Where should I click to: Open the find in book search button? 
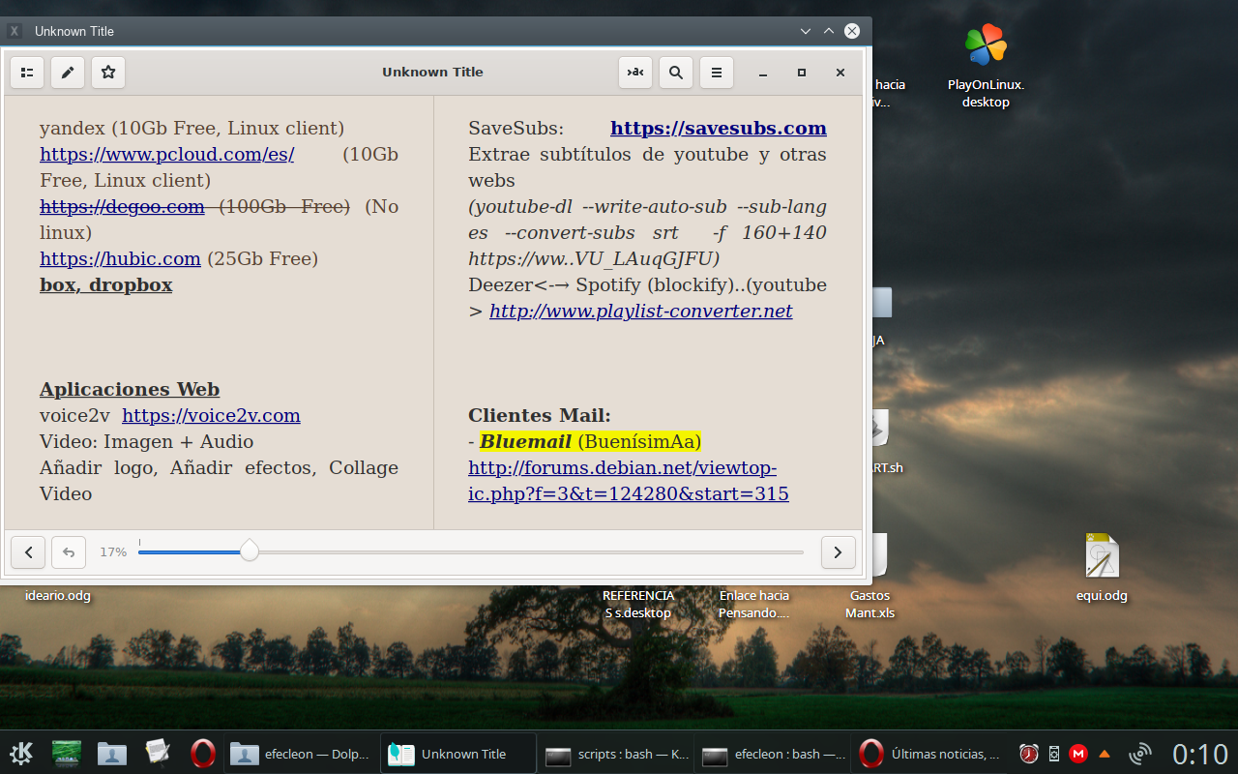[x=676, y=73]
